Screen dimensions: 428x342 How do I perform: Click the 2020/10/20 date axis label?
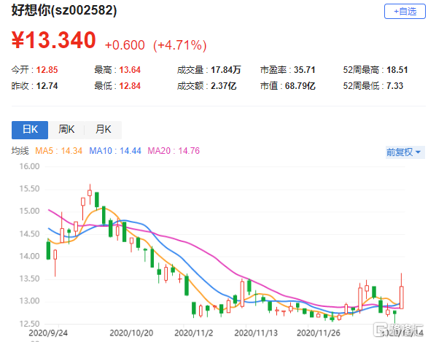click(131, 333)
